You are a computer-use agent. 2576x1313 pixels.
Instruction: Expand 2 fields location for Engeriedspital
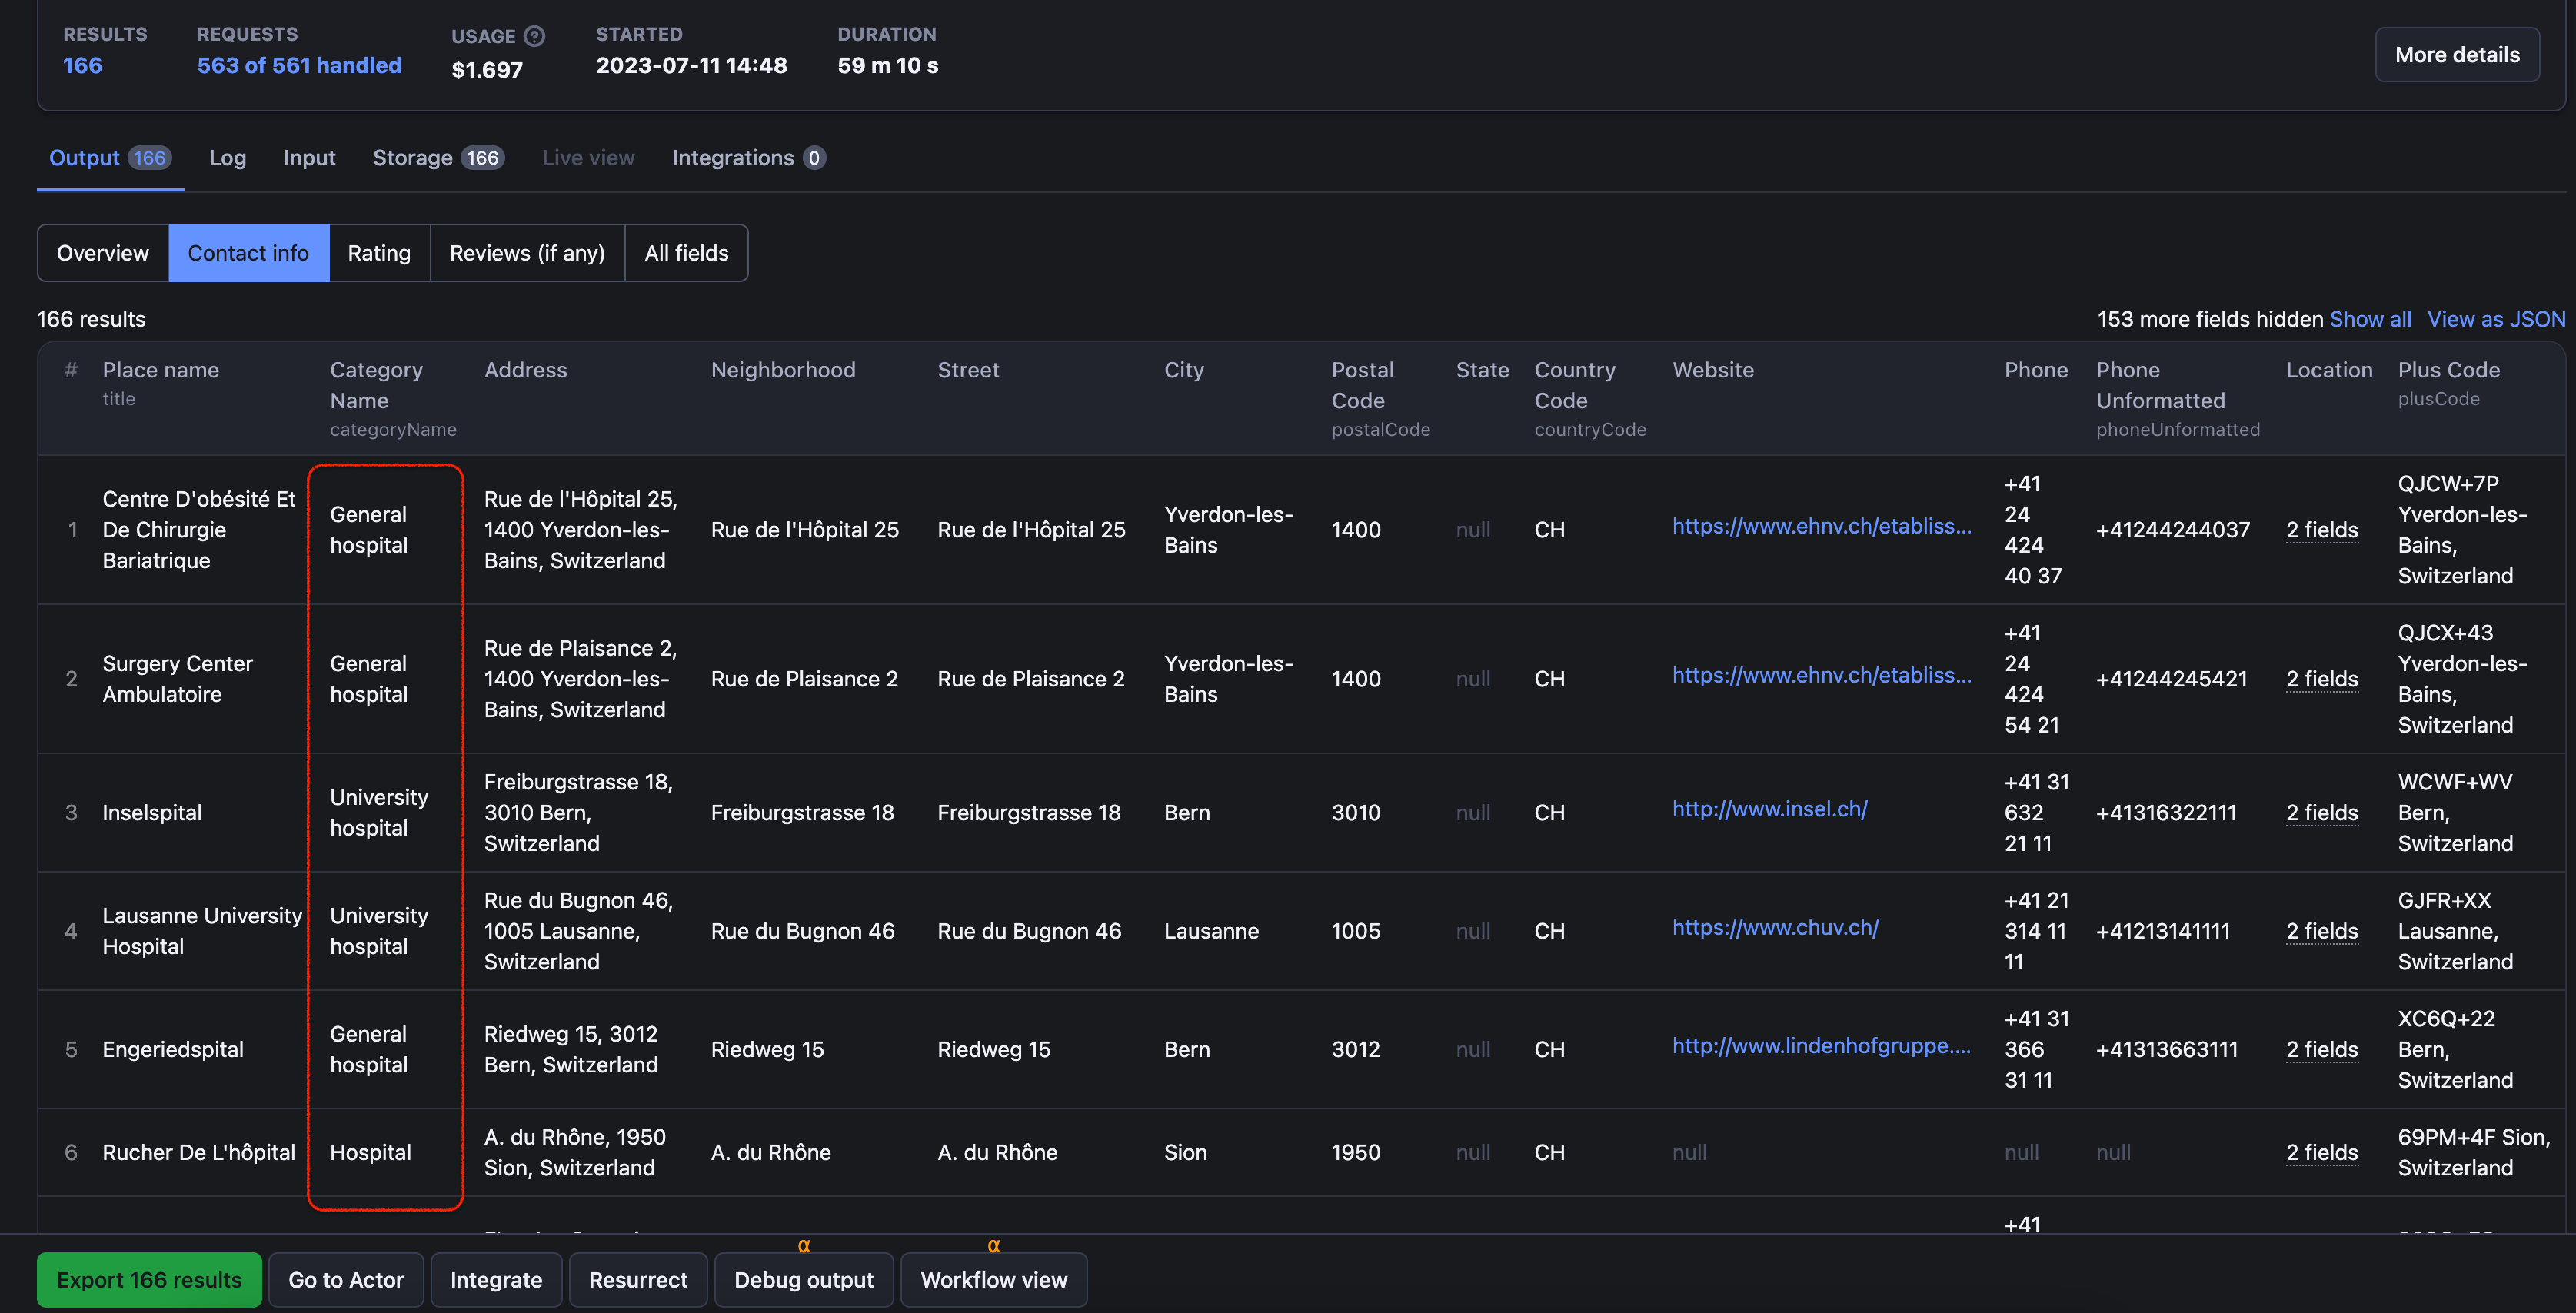click(2322, 1049)
